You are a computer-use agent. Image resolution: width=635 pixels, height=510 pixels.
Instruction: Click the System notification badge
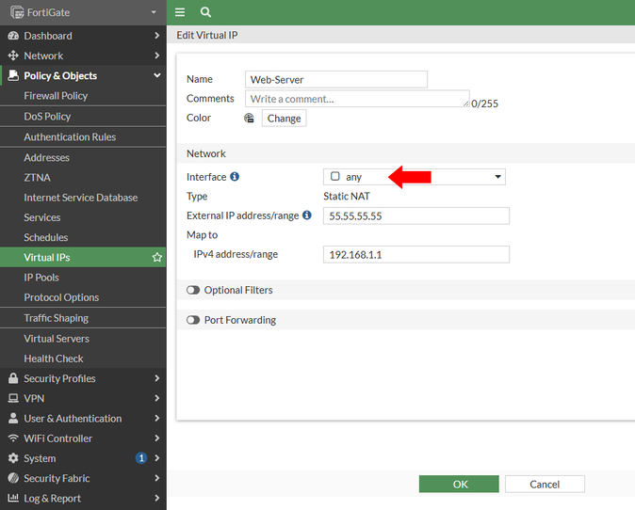point(141,458)
